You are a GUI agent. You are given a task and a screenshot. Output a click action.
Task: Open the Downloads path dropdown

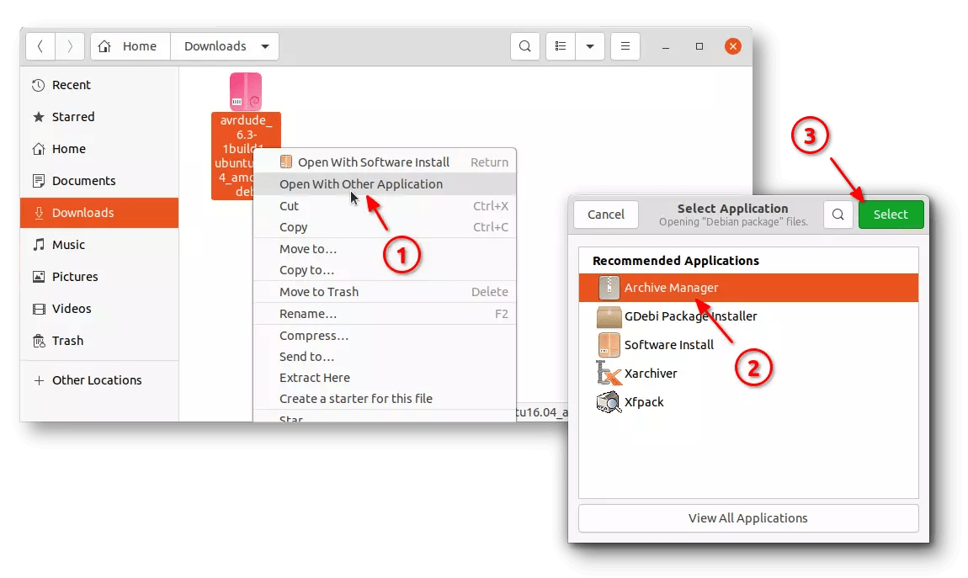pos(265,46)
